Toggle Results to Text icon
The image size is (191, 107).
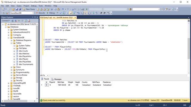[82, 13]
